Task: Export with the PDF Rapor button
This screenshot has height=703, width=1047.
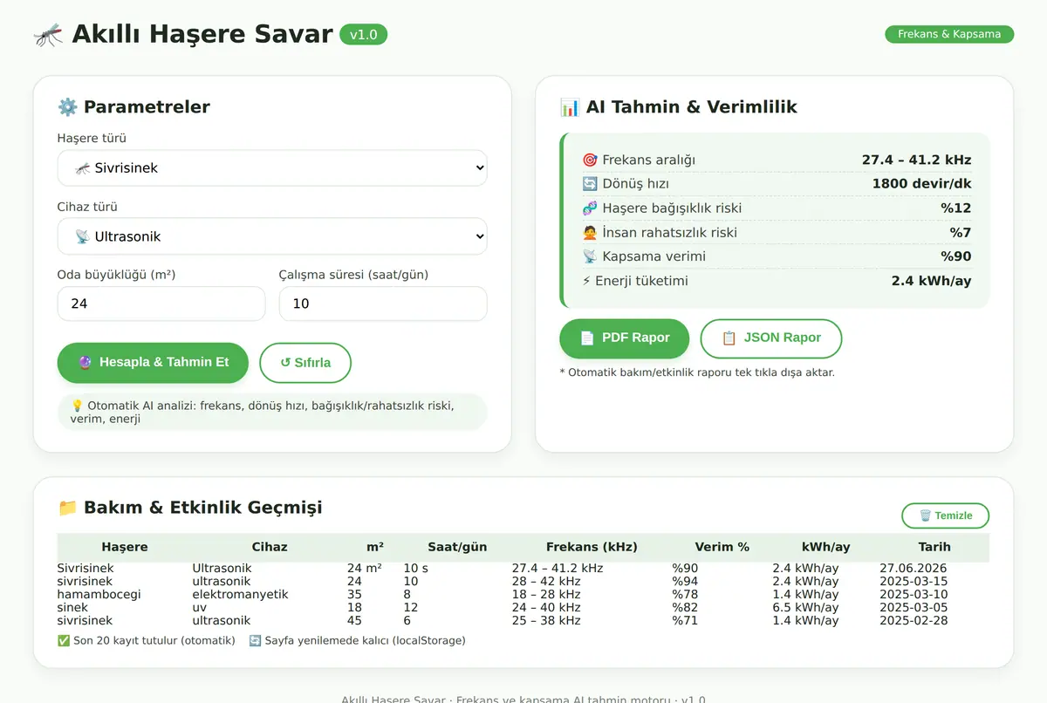Action: (624, 338)
